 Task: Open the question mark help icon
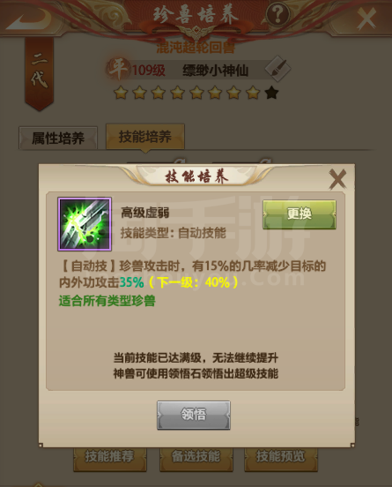[277, 14]
